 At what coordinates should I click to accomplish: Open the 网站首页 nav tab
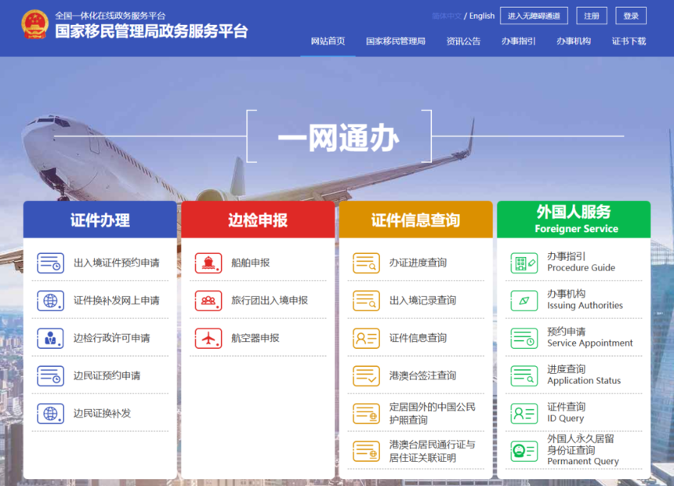point(328,42)
